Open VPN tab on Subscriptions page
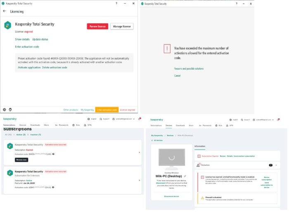289x212 pixels. (x=88, y=125)
